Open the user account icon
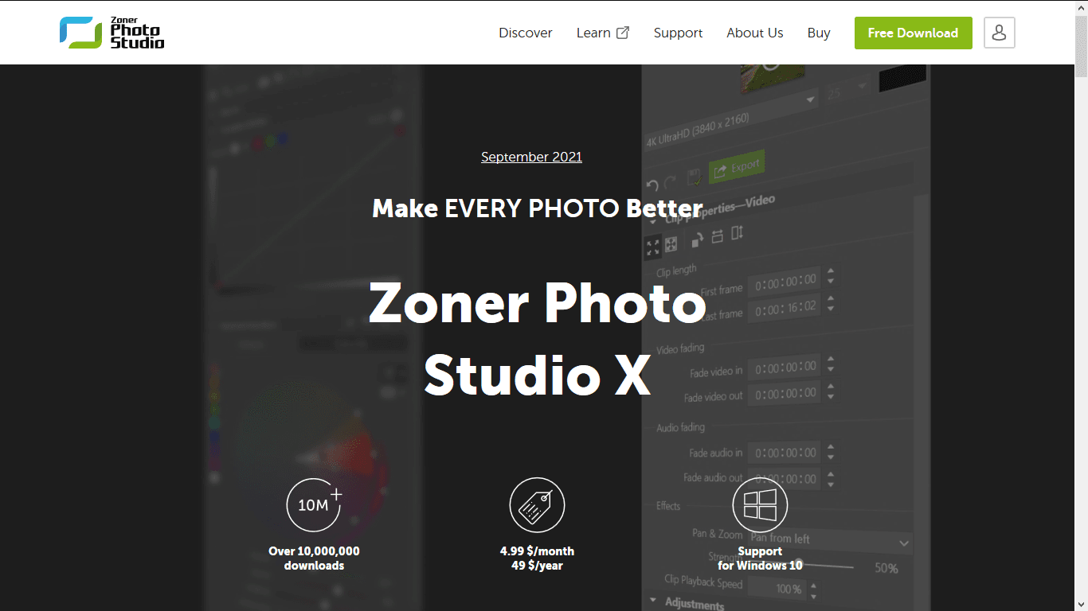 tap(1000, 33)
